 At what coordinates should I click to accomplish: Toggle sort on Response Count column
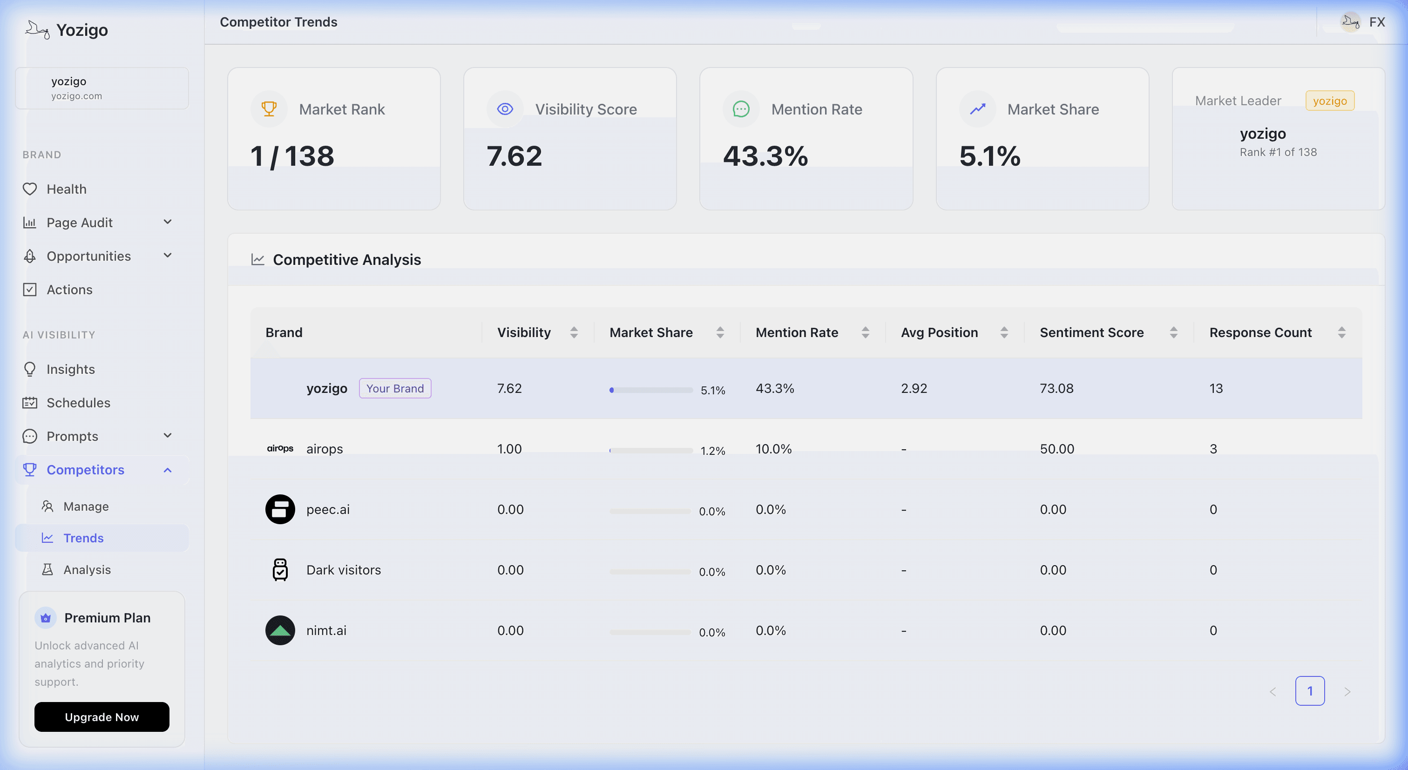1341,332
